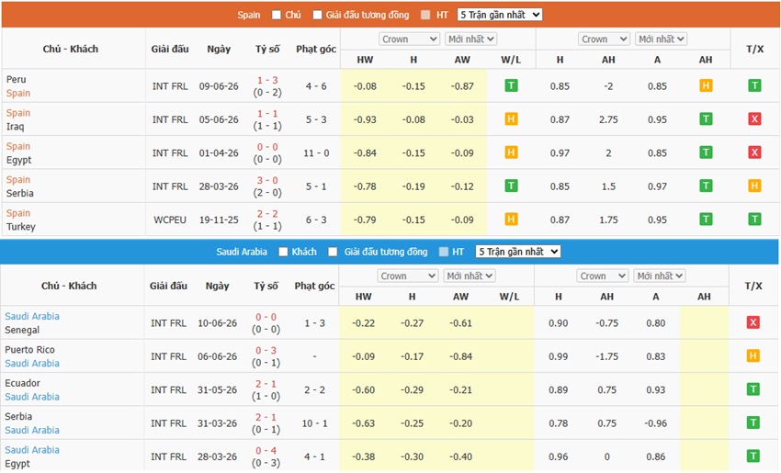Click green T W/L badge in Spain-Serbia row
Viewport: 781px width, 473px height.
point(511,186)
